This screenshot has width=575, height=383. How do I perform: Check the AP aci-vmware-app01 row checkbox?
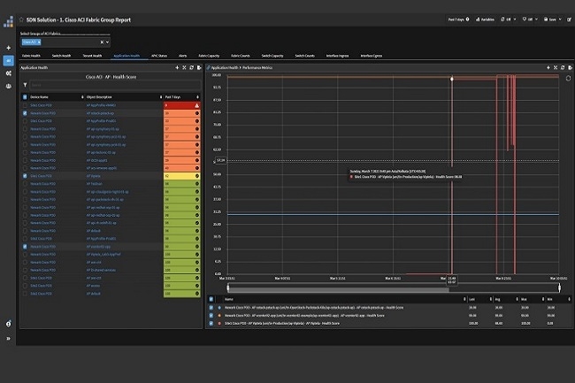click(25, 168)
